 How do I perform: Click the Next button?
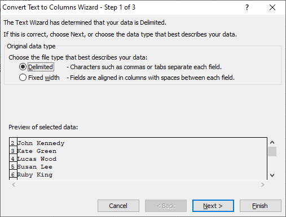(213, 206)
